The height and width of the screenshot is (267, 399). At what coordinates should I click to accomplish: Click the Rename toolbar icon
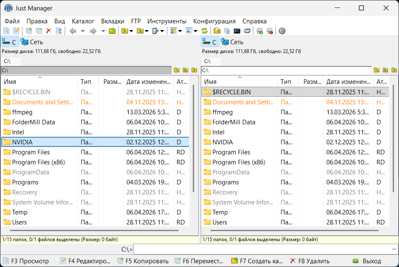(59, 31)
